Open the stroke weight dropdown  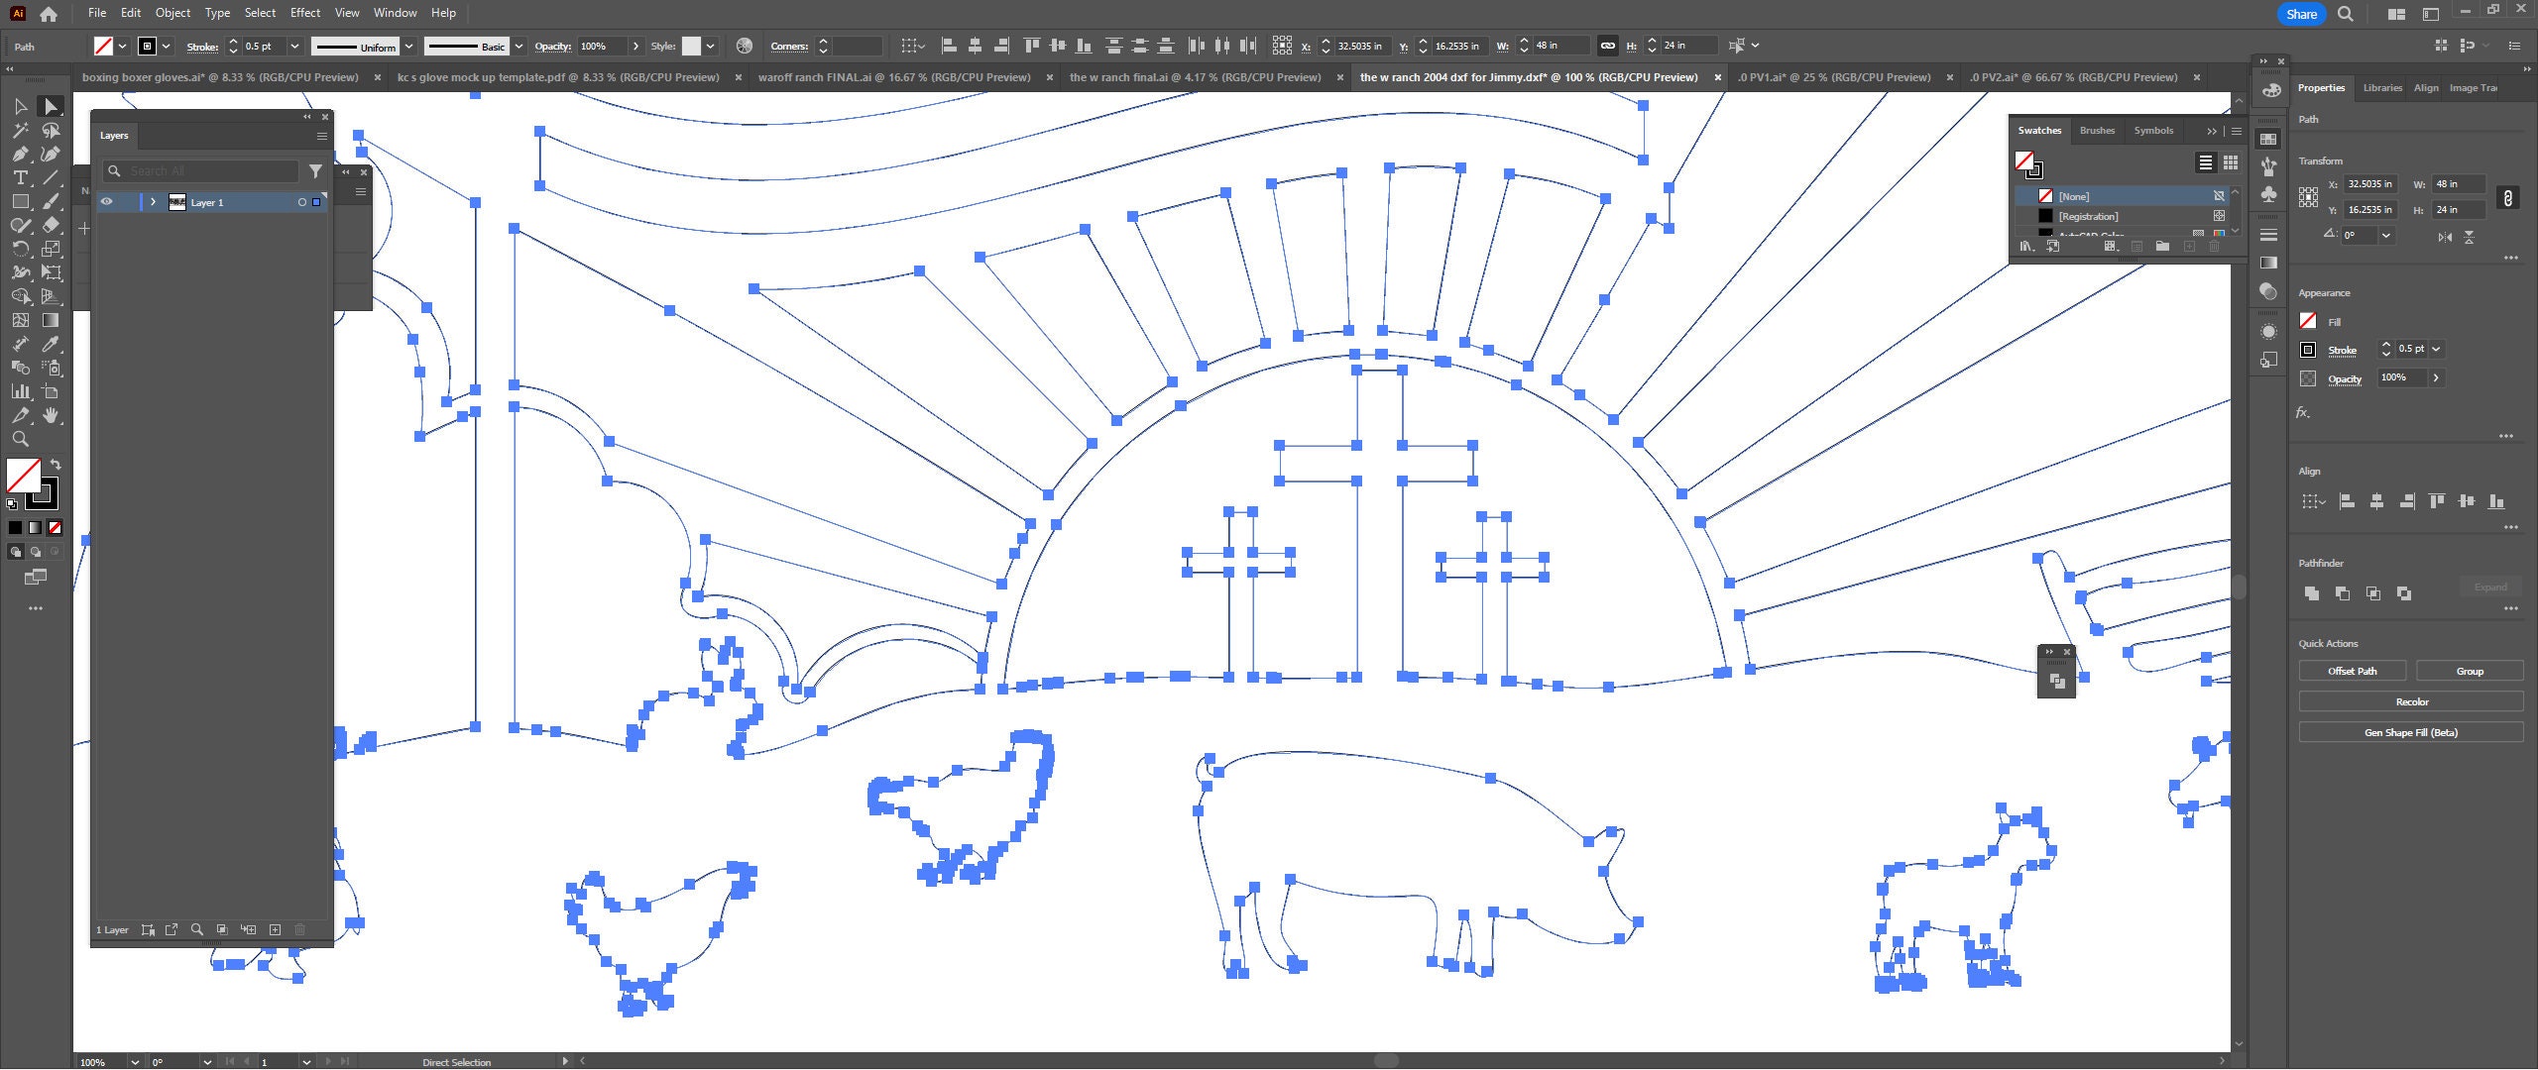(294, 46)
